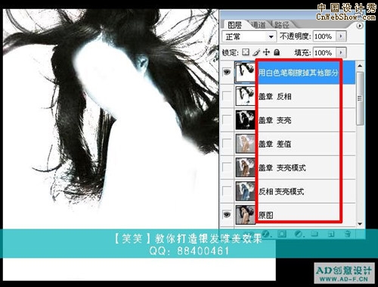
Task: Show the 盖章 变亮模式 layer
Action: [x=227, y=167]
